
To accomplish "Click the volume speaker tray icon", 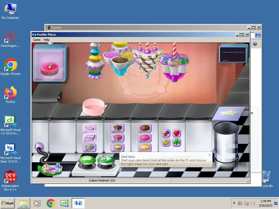I will click(253, 203).
